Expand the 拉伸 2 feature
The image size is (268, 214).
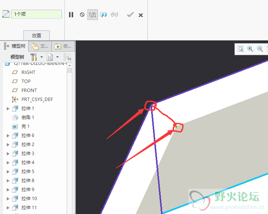8,145
